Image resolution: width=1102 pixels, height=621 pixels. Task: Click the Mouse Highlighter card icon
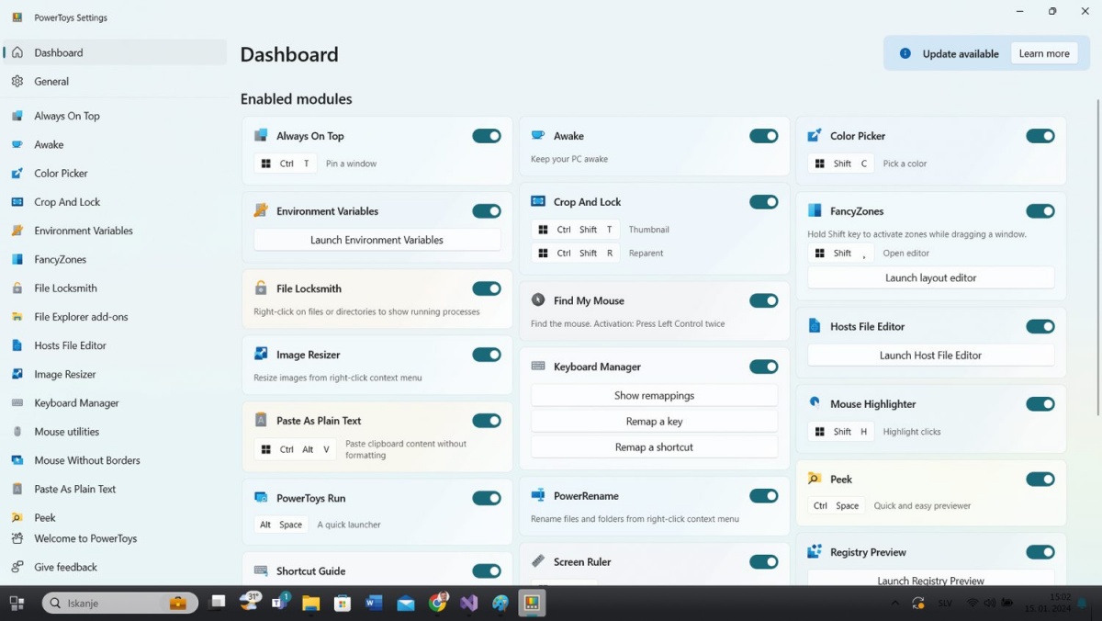click(815, 403)
